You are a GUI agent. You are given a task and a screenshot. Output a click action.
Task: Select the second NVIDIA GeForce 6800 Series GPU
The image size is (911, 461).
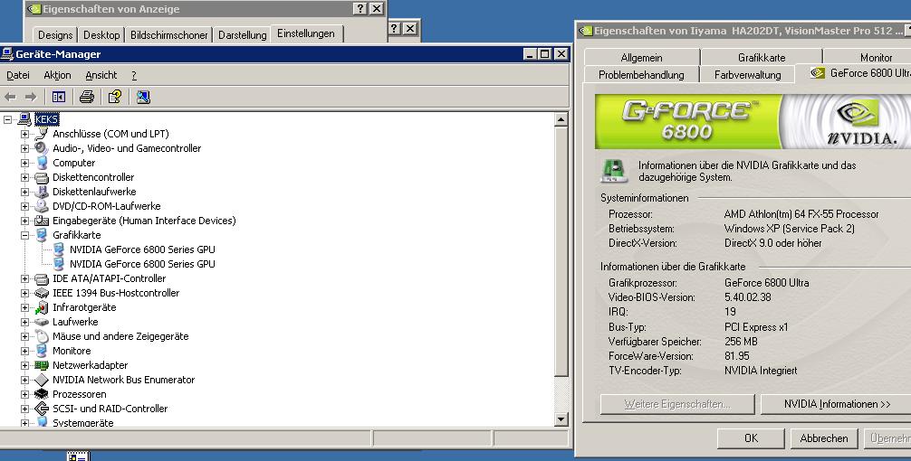point(142,264)
